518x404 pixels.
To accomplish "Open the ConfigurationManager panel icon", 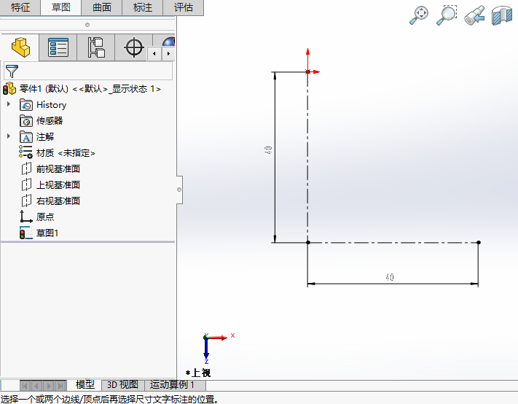I will coord(96,47).
